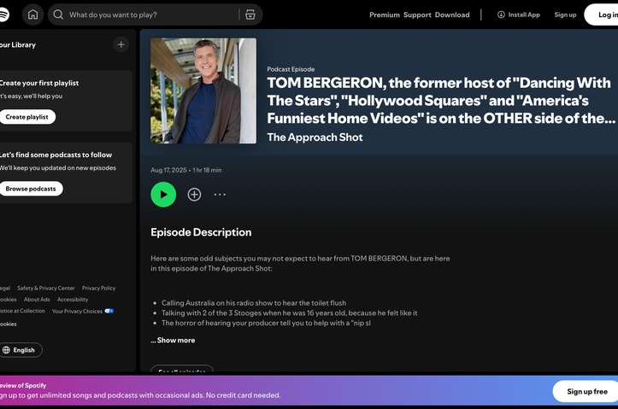Open Premium in the top navigation
Image resolution: width=618 pixels, height=409 pixels.
[385, 15]
